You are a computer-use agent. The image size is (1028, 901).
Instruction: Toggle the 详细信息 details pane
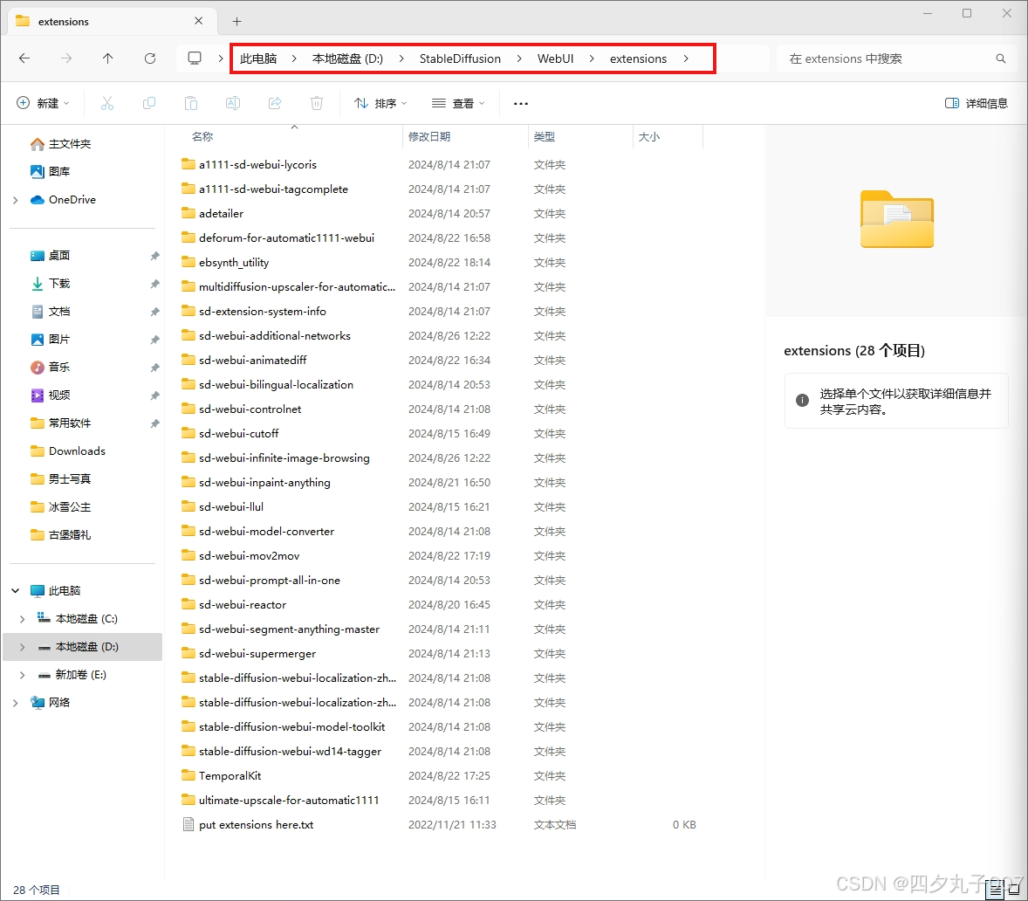(977, 103)
